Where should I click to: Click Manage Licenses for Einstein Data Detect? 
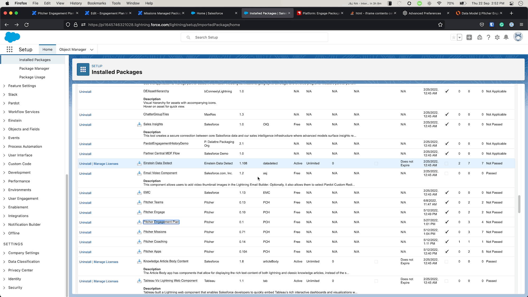[x=106, y=164]
